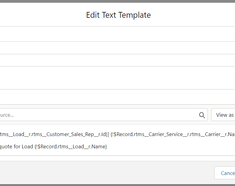Click the dimmed backdrop strip above the dialog

(x=117, y=1)
